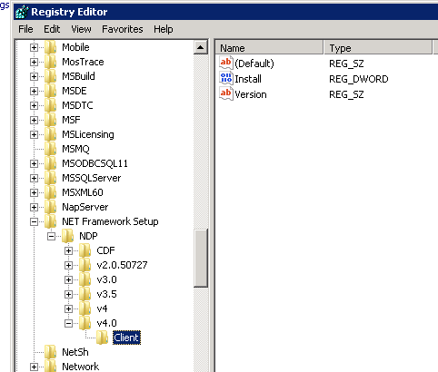Click the MSDTC folder icon
438x372 pixels.
[50, 105]
